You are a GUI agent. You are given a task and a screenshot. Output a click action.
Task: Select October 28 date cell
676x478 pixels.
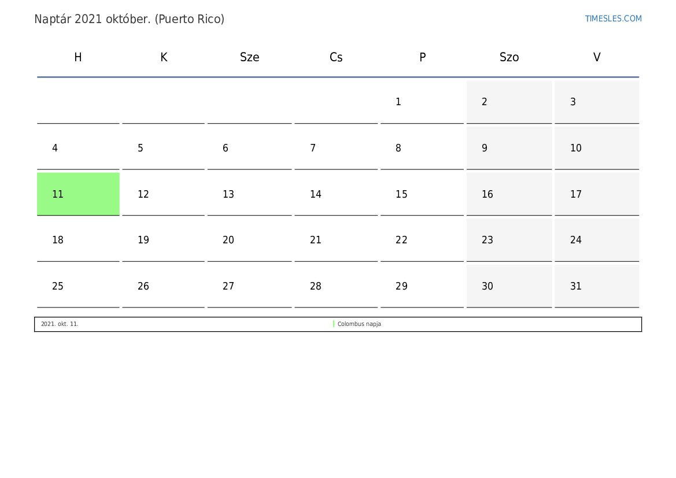click(336, 286)
